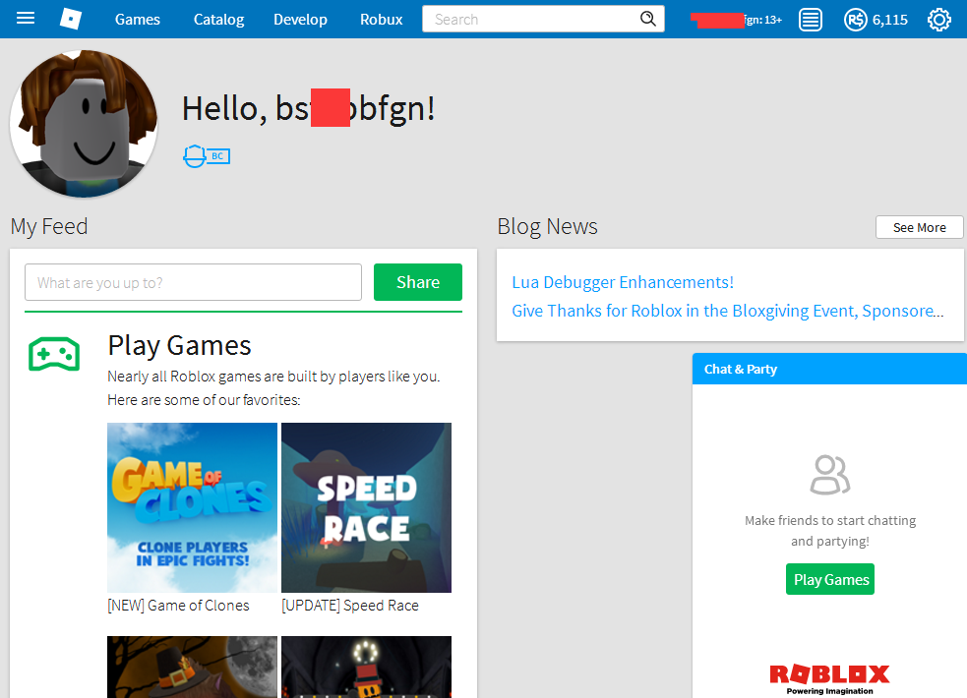Open the settings gear icon
The height and width of the screenshot is (698, 967).
point(939,20)
